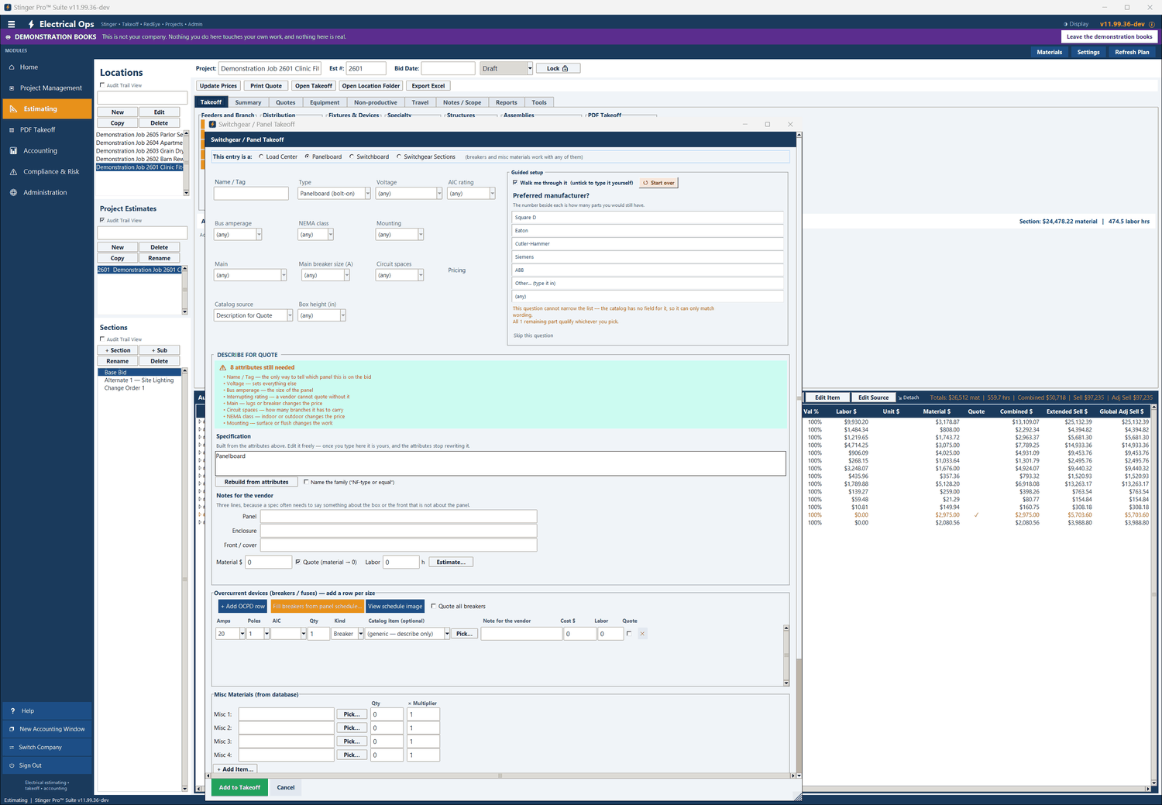Click the Project Management module icon

click(12, 88)
